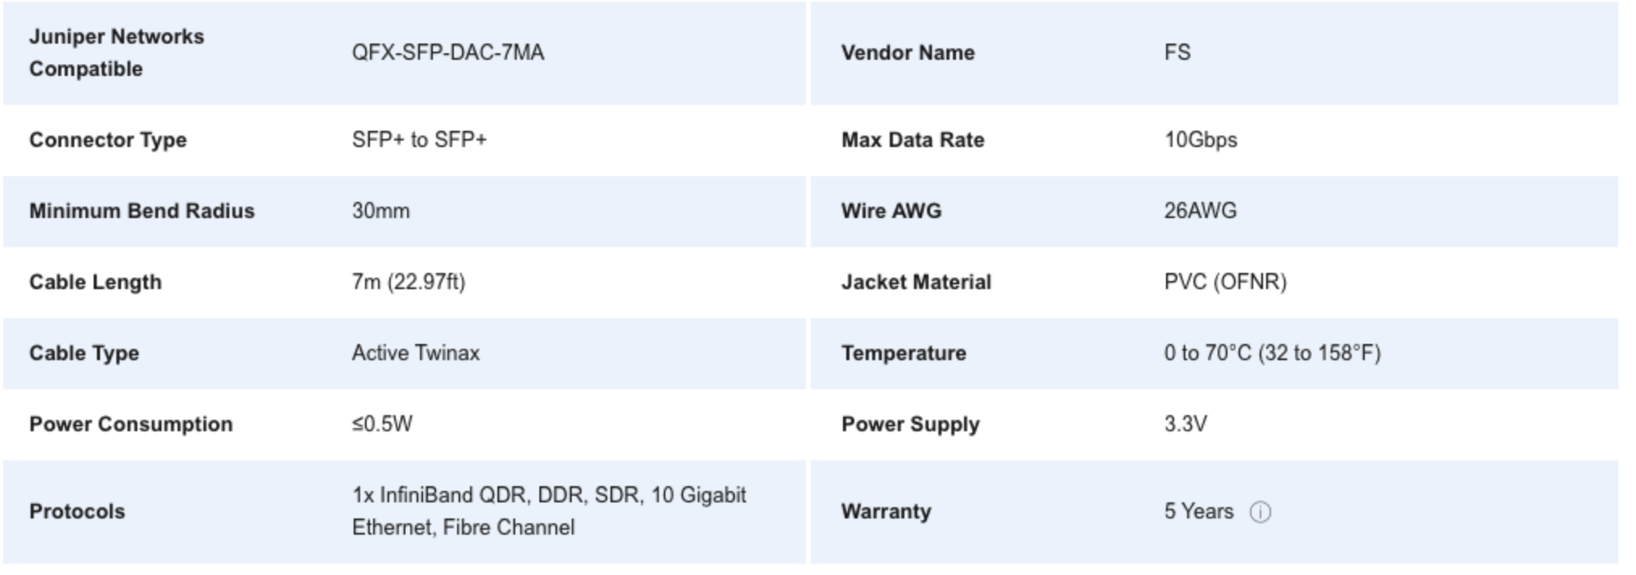Screen dimensions: 1636x575
Task: Click the Juniper Networks Compatible label
Action: [x=116, y=52]
